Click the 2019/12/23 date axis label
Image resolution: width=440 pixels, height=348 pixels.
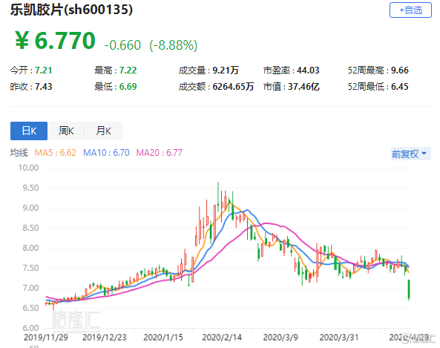105,337
